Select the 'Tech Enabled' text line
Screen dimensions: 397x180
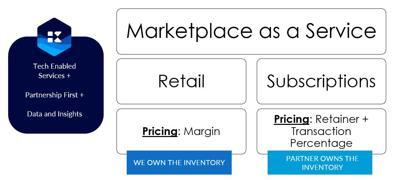click(x=55, y=66)
